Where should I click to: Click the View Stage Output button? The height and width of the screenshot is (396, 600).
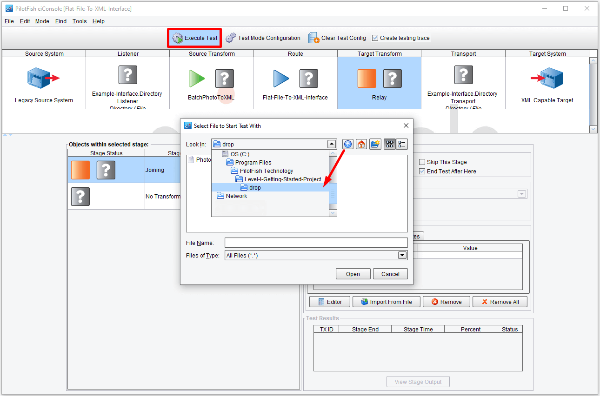(418, 382)
